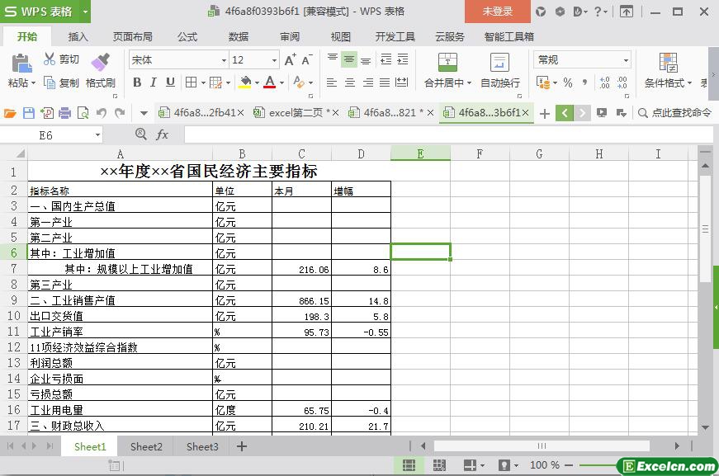Align text left in cell
Screen dimensions: 719x476
coord(332,82)
